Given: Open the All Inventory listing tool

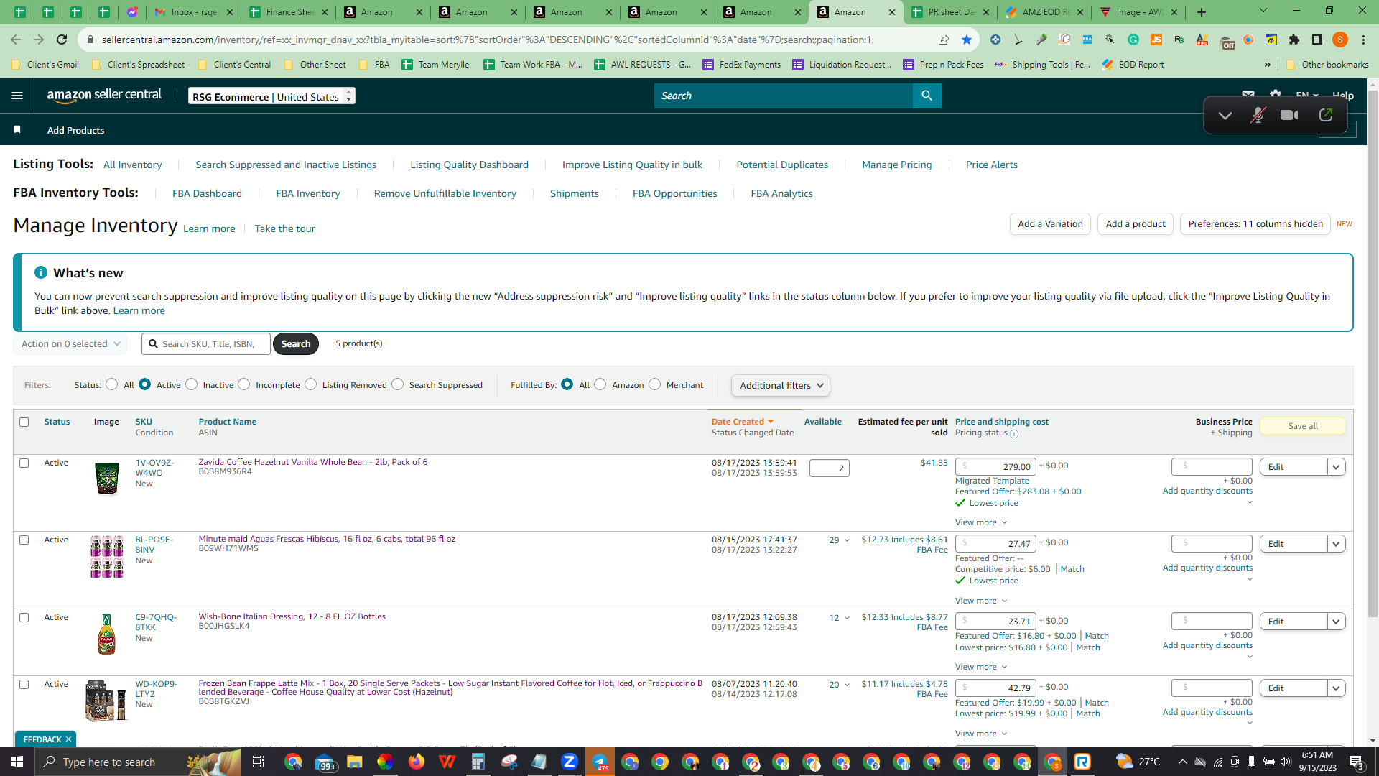Looking at the screenshot, I should click(x=132, y=165).
